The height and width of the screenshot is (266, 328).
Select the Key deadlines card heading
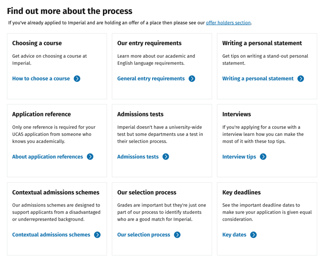241,192
